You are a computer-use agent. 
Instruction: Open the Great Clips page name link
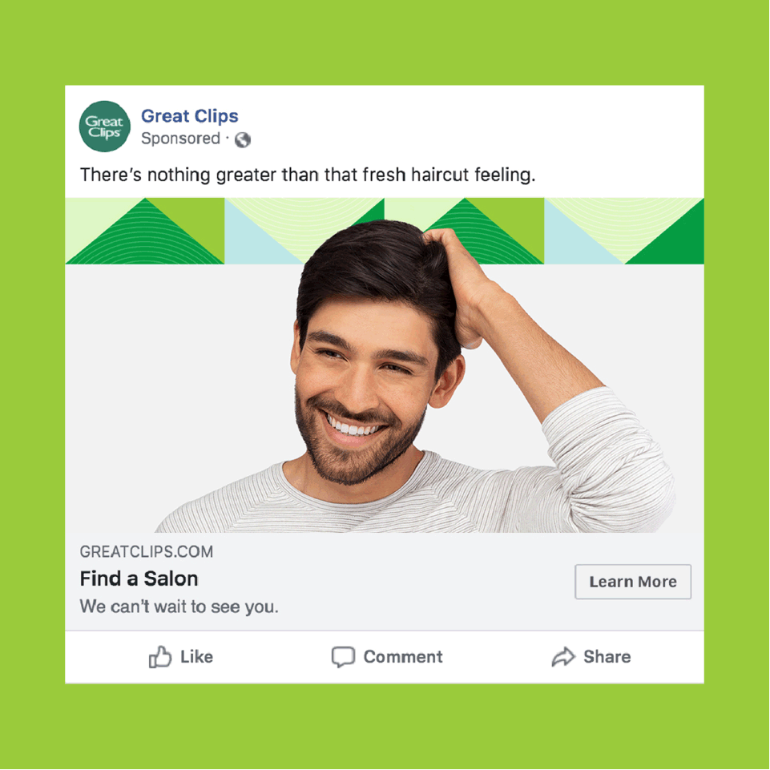point(190,116)
